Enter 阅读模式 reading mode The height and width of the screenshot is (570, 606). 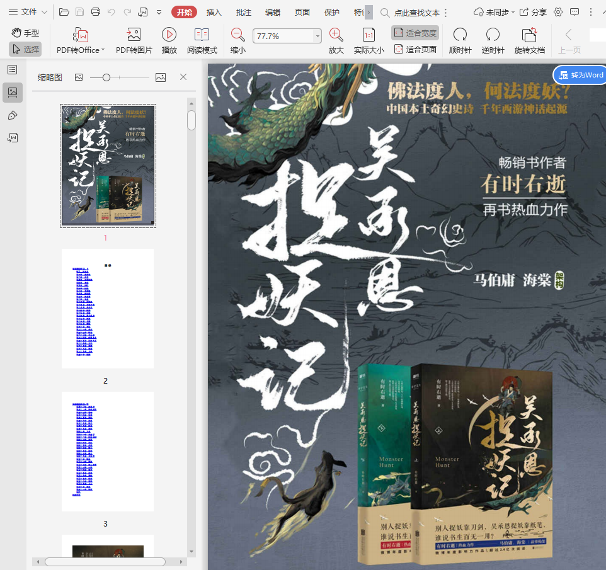[x=202, y=35]
